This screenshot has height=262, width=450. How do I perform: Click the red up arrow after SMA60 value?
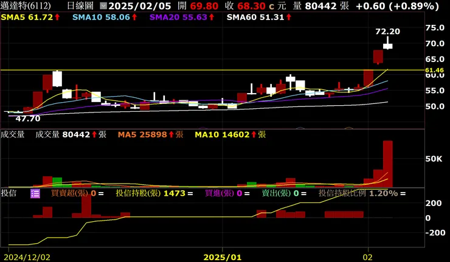click(289, 17)
